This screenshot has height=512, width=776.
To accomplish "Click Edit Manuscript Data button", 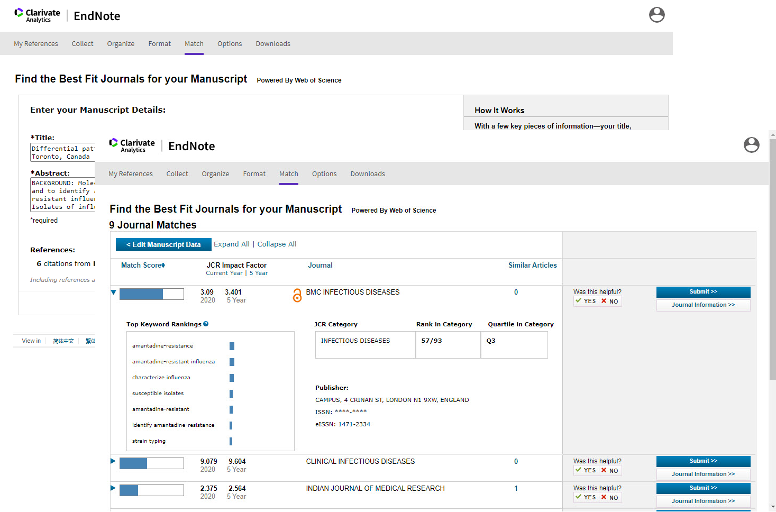I will click(163, 244).
